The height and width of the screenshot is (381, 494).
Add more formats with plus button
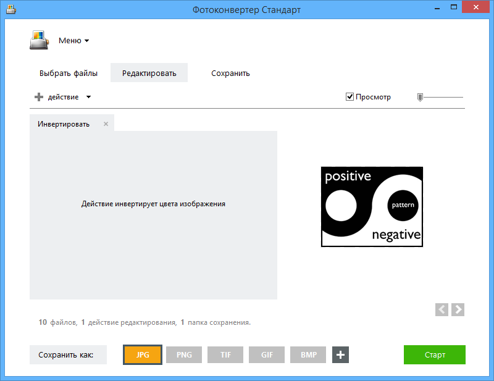click(340, 355)
